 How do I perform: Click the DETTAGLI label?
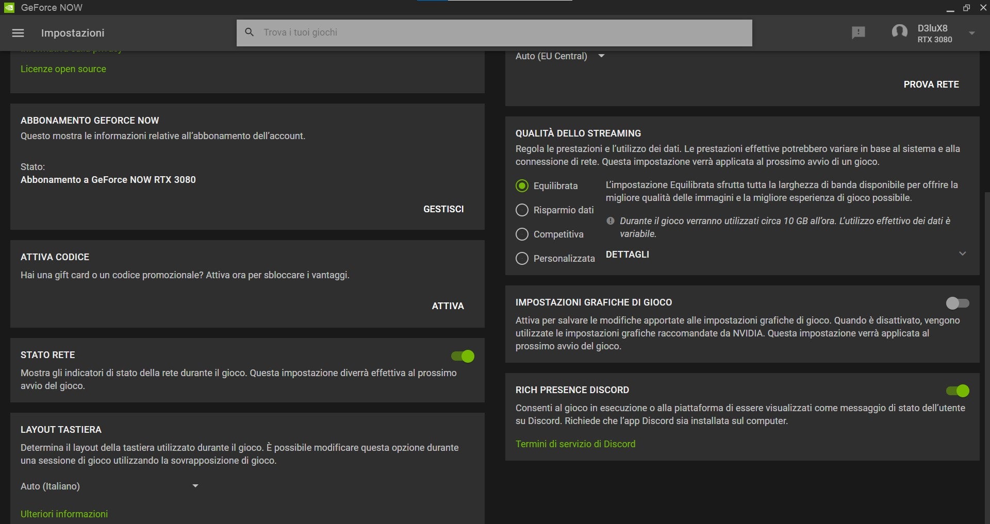click(627, 255)
